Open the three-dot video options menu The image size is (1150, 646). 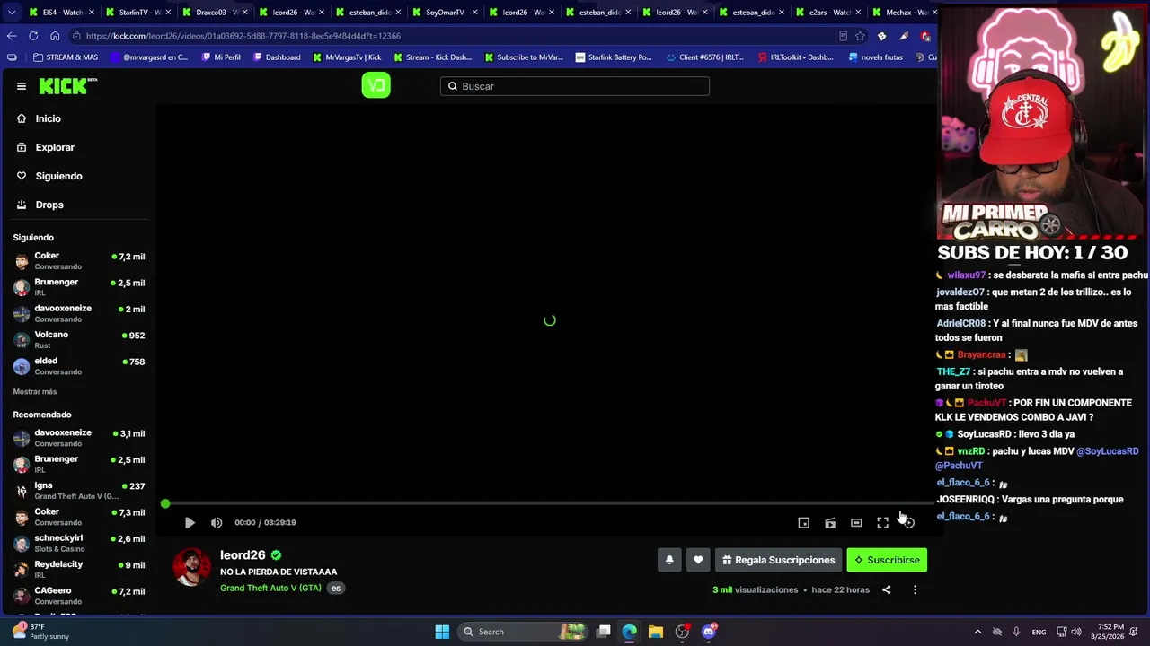pos(915,589)
